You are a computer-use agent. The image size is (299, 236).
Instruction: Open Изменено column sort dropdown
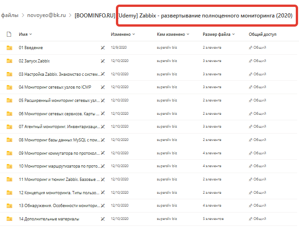point(123,34)
